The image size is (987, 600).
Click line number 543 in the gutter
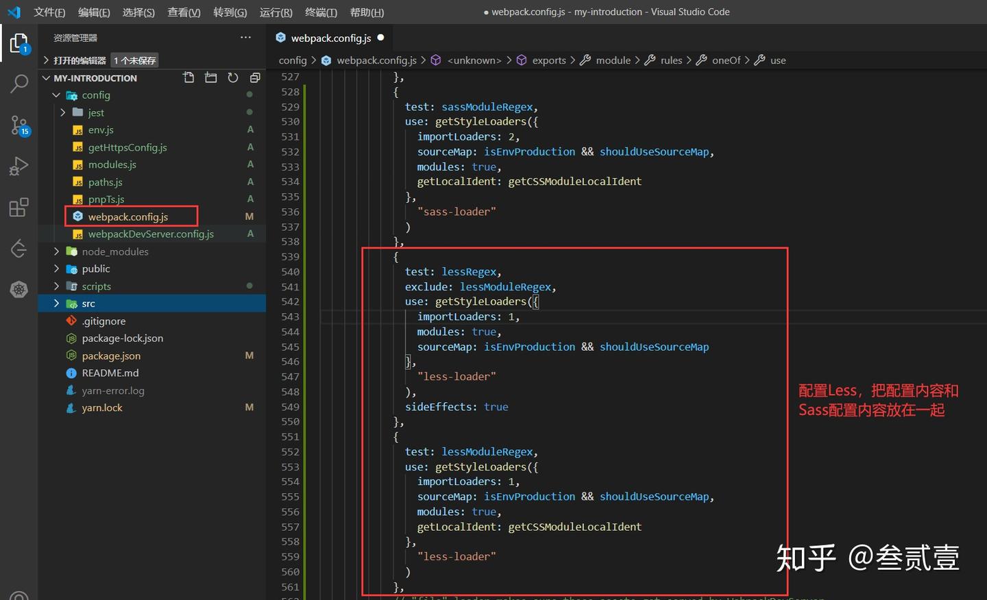pos(290,317)
